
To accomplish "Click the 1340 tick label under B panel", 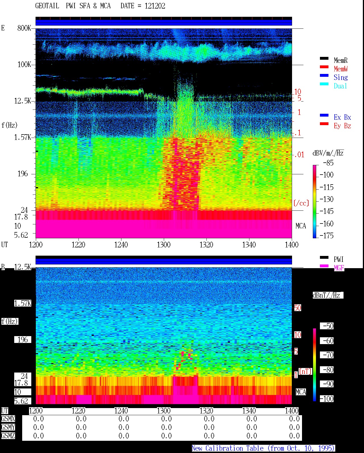I will point(249,411).
